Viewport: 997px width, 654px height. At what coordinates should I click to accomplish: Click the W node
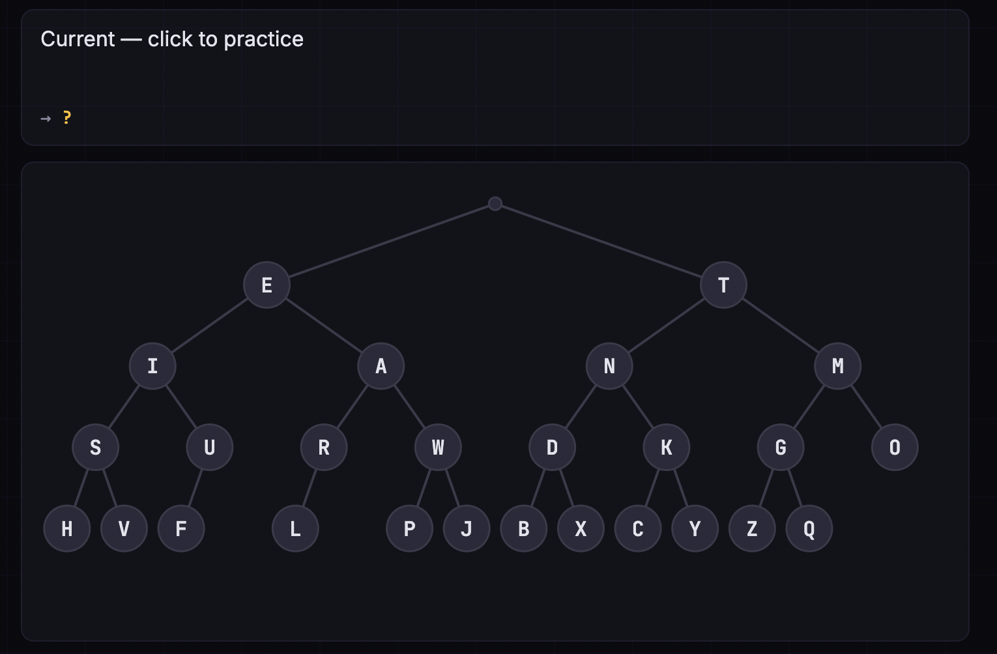point(438,448)
